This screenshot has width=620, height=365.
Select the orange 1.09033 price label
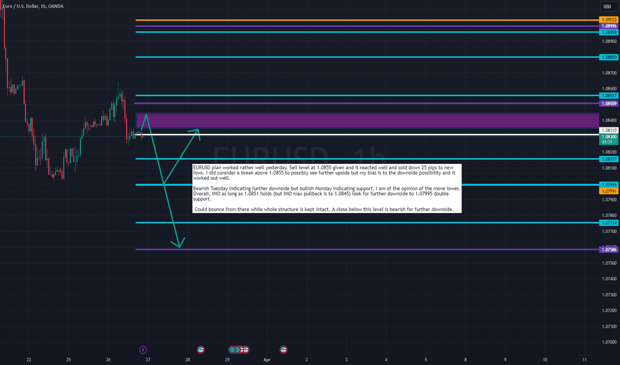coord(609,20)
